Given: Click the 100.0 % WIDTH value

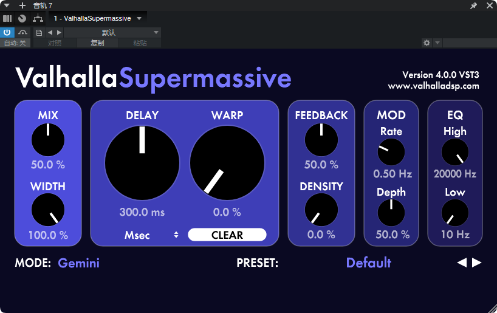Looking at the screenshot, I should coord(48,235).
